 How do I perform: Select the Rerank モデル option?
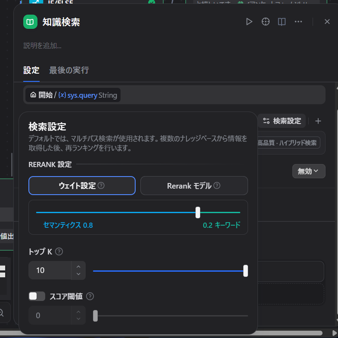coord(194,186)
